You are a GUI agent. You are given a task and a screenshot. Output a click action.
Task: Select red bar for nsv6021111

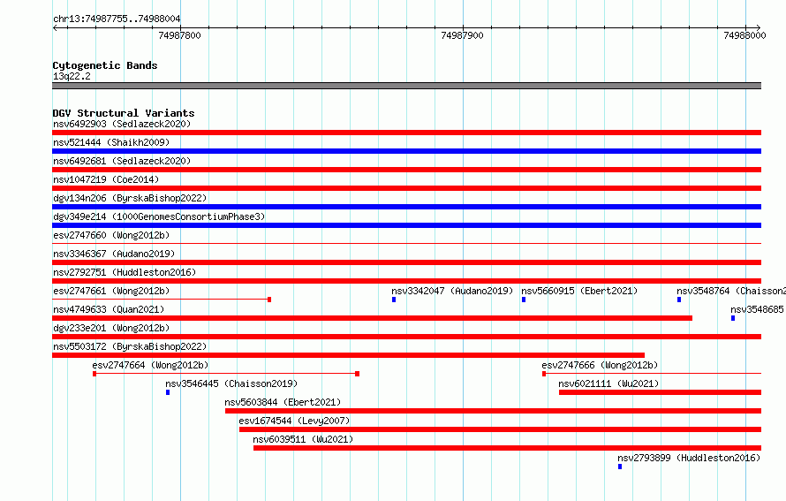(x=661, y=392)
